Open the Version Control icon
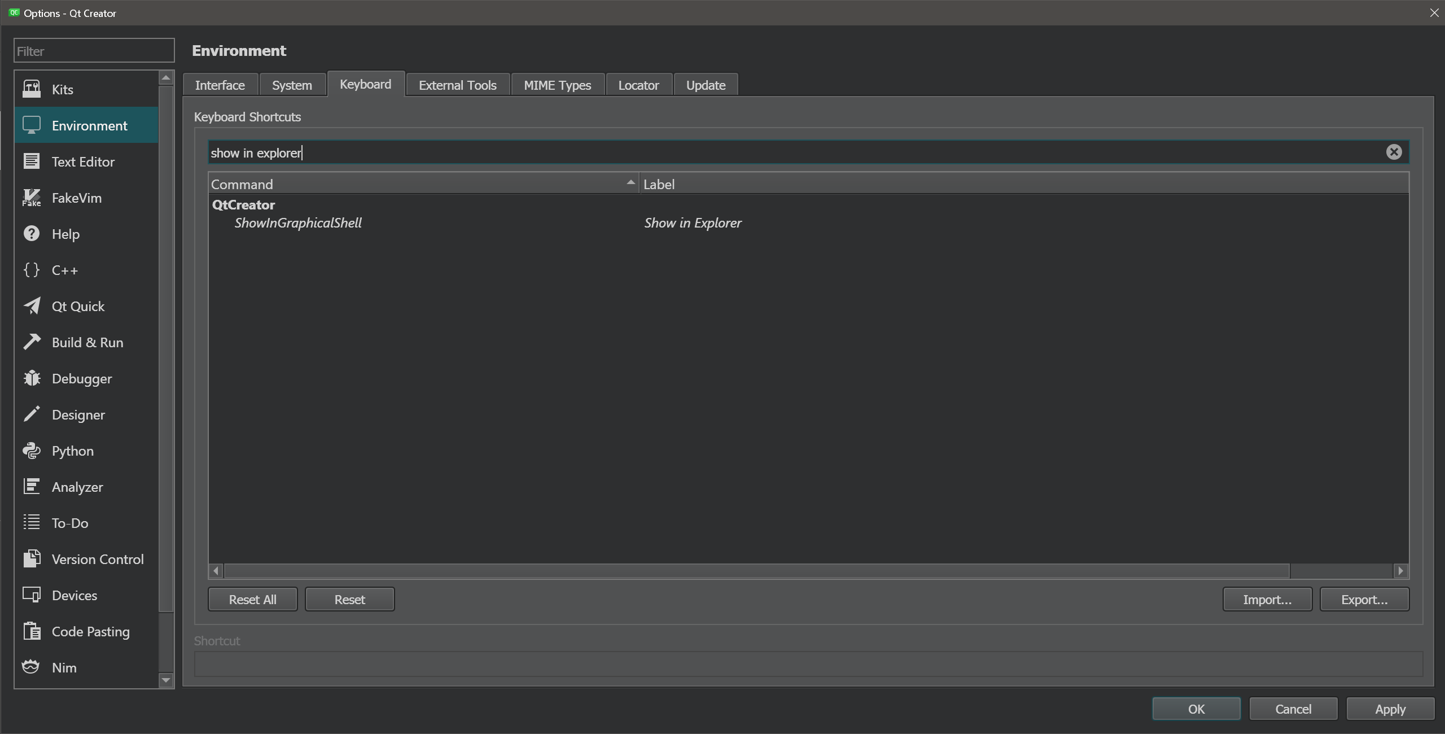The width and height of the screenshot is (1445, 734). coord(32,559)
